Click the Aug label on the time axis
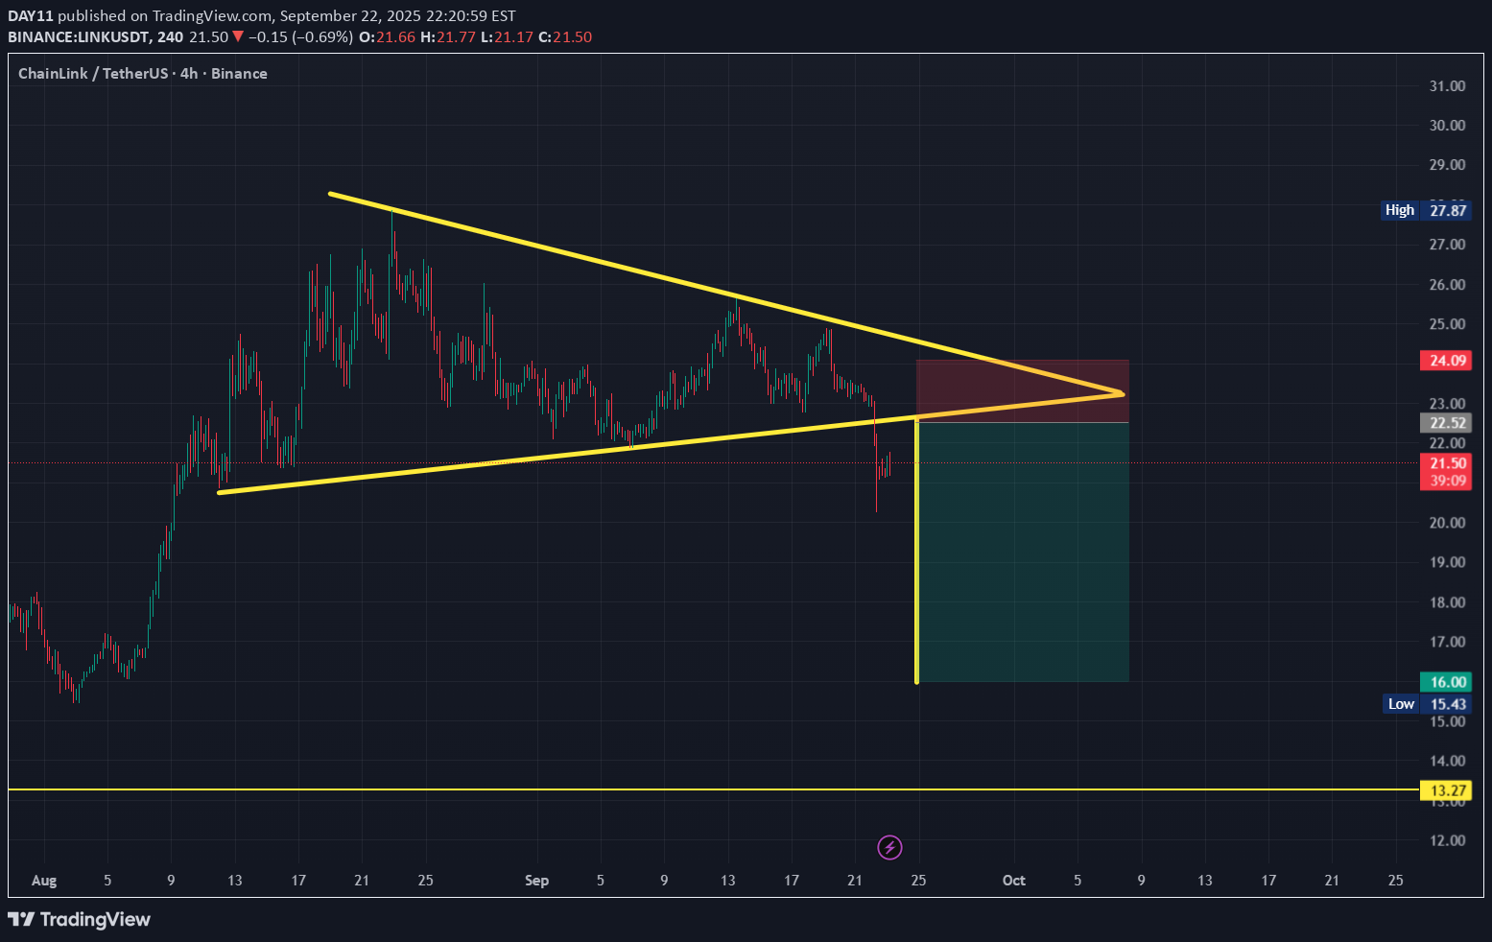This screenshot has width=1492, height=942. tap(44, 881)
